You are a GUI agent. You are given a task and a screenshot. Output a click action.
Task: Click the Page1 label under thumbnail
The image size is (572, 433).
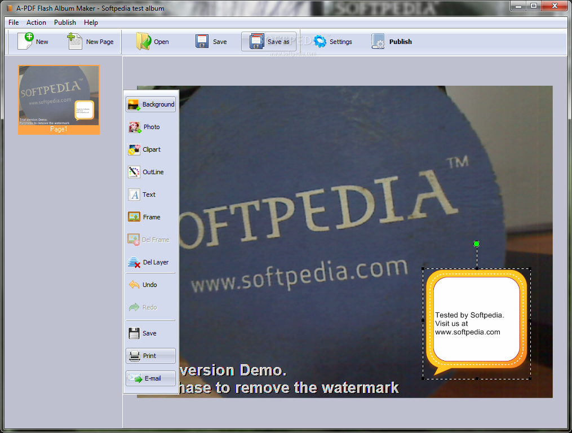pos(59,129)
